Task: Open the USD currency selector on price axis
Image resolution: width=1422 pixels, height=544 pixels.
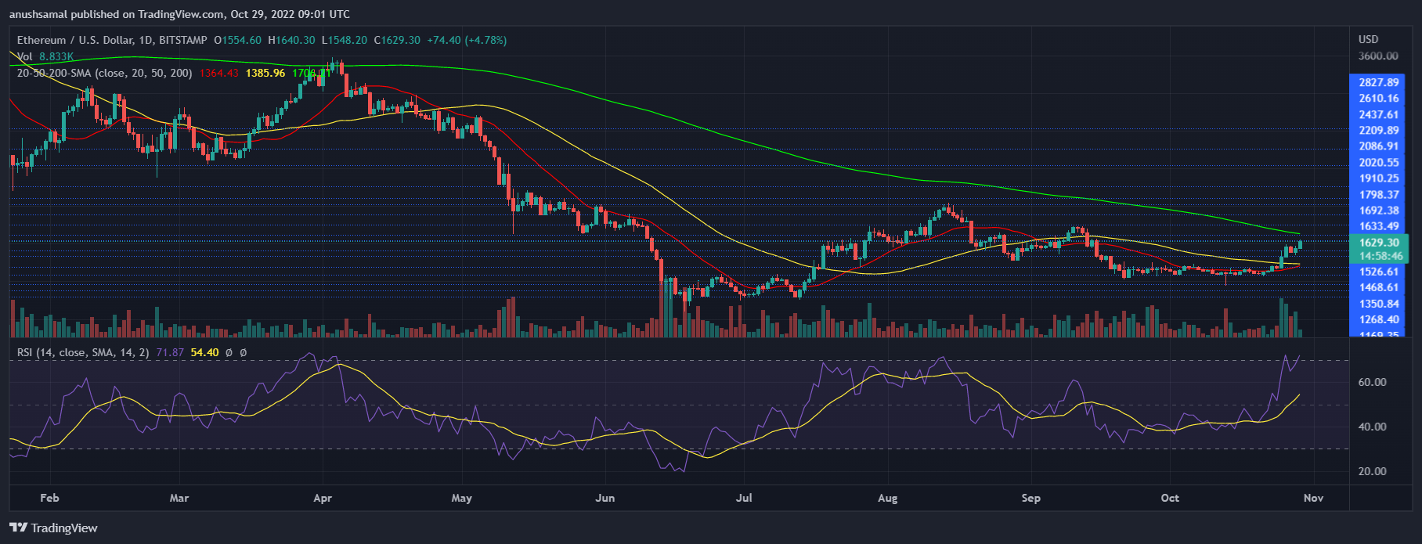Action: pos(1368,39)
